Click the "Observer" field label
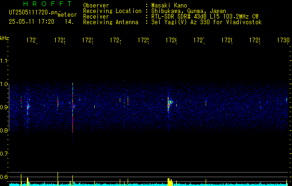The image size is (292, 186). tap(96, 6)
